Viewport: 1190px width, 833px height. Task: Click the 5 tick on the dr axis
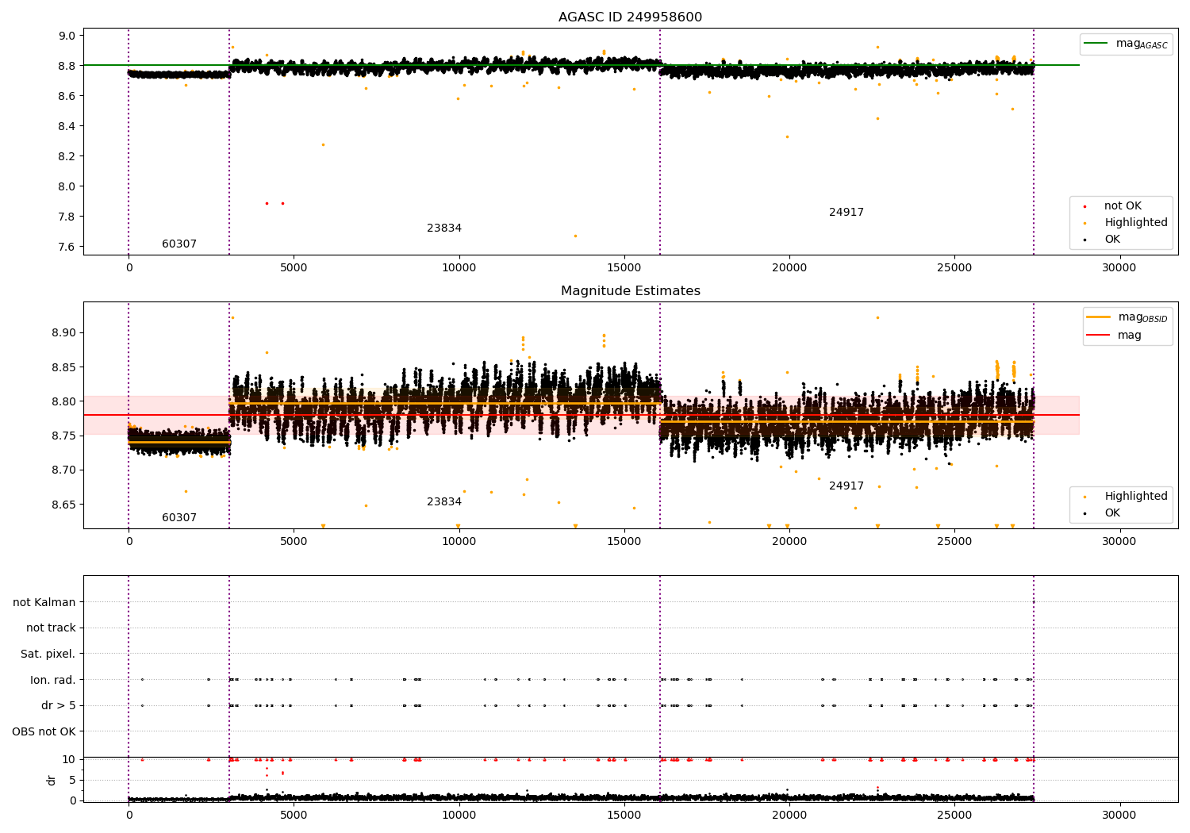73,780
